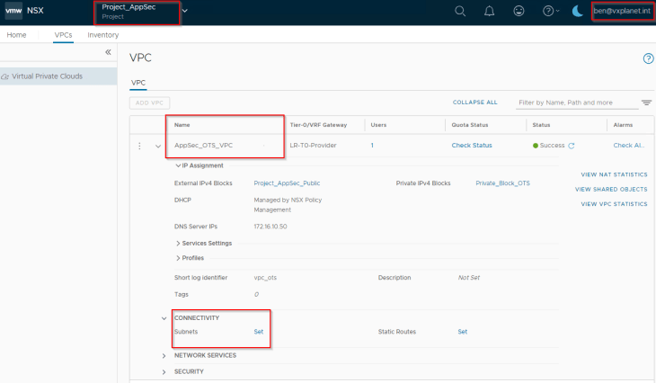The width and height of the screenshot is (656, 383).
Task: Click COLLAPSE ALL link
Action: [474, 102]
